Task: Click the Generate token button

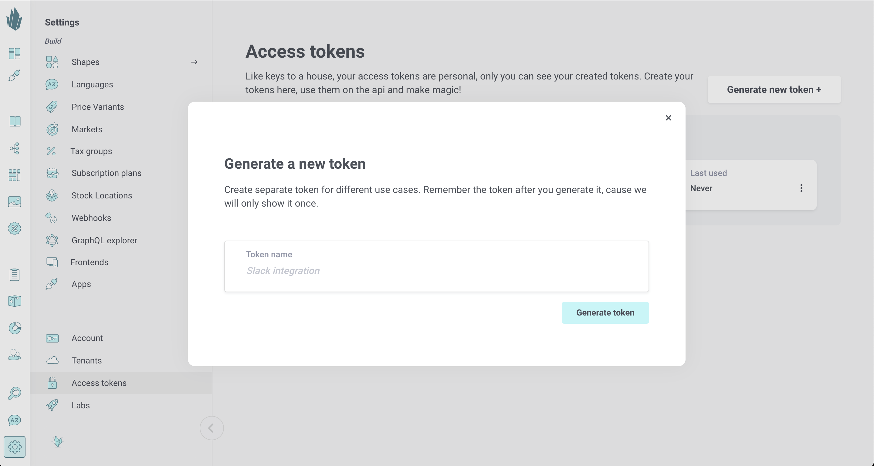Action: pyautogui.click(x=605, y=312)
